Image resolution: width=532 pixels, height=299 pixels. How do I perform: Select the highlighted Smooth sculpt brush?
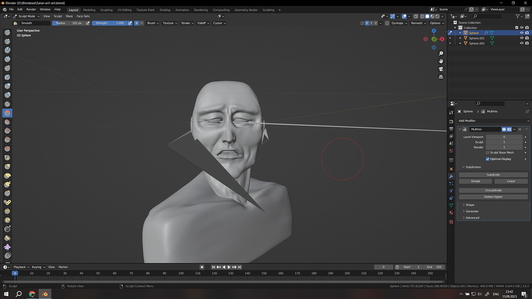coord(7,113)
